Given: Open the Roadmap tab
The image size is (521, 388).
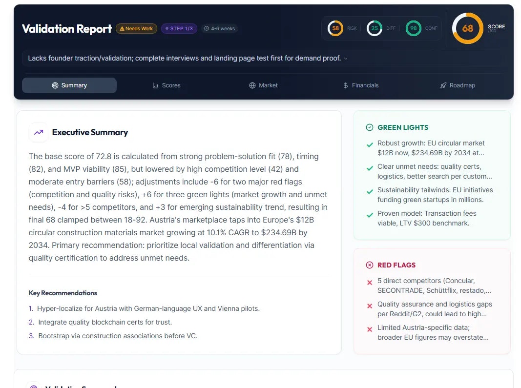Looking at the screenshot, I should [x=457, y=85].
